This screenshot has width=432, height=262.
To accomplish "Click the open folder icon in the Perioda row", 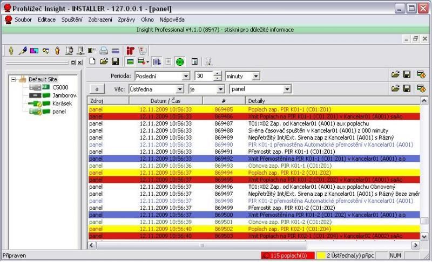I will (x=395, y=75).
